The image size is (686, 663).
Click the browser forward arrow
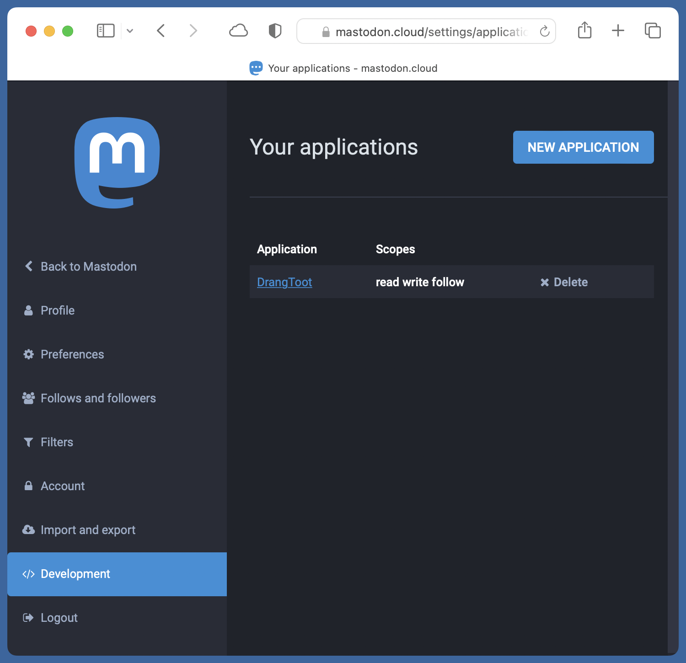pyautogui.click(x=193, y=31)
